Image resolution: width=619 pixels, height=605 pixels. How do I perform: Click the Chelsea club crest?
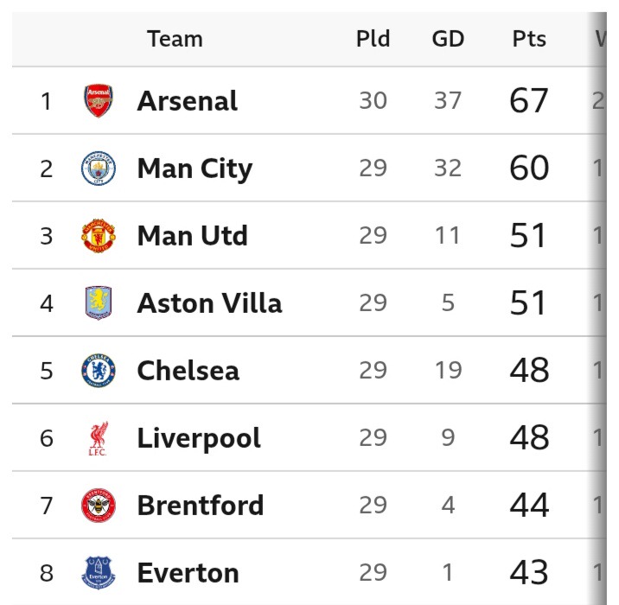click(98, 371)
